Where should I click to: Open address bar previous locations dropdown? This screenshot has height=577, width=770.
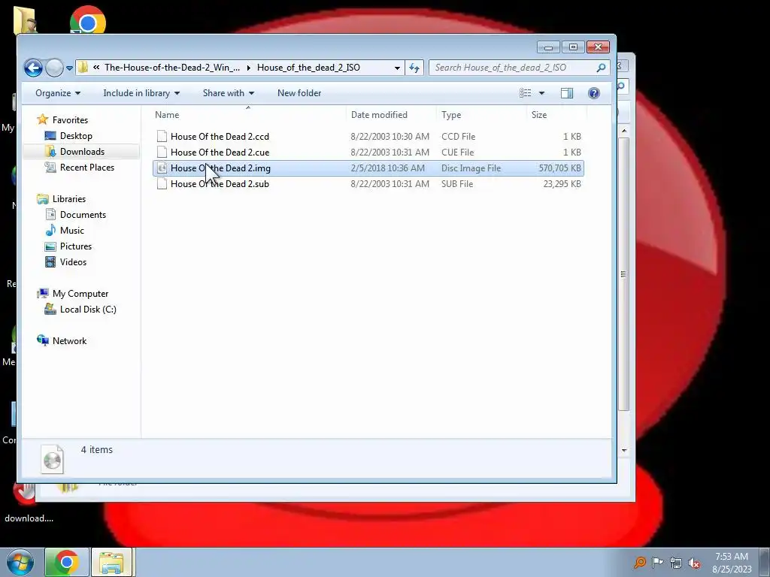tap(397, 68)
